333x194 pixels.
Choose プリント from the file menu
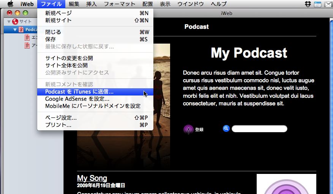pyautogui.click(x=95, y=125)
